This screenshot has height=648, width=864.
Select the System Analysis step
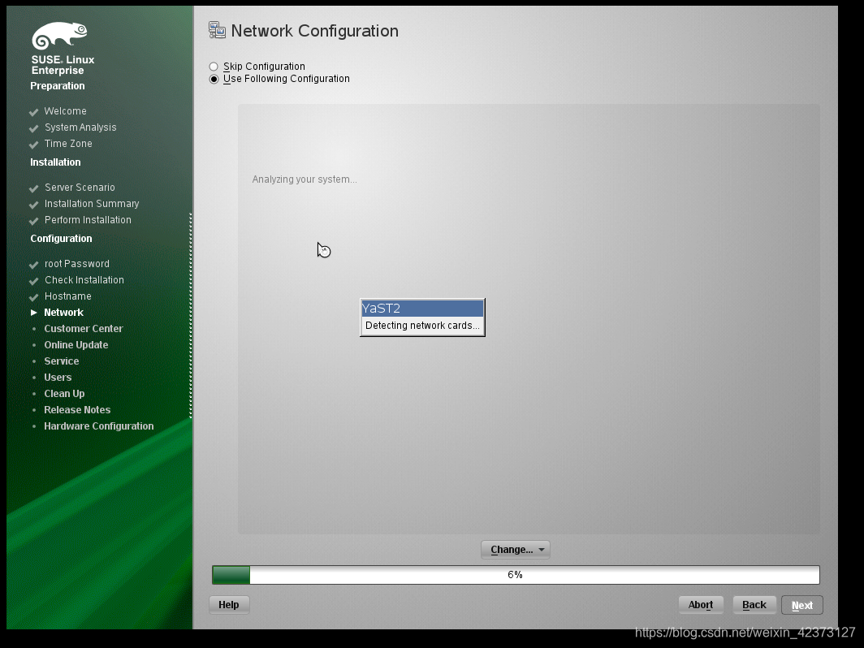click(x=80, y=127)
